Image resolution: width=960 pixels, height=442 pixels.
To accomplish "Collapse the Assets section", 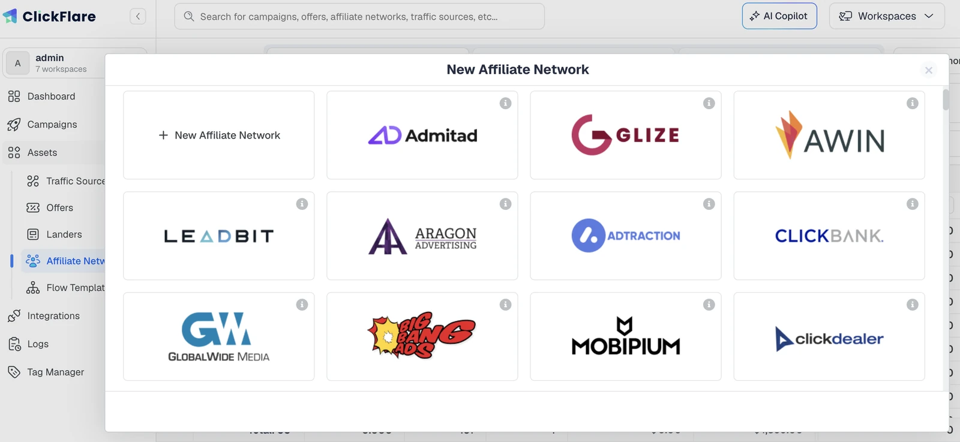I will (x=53, y=152).
